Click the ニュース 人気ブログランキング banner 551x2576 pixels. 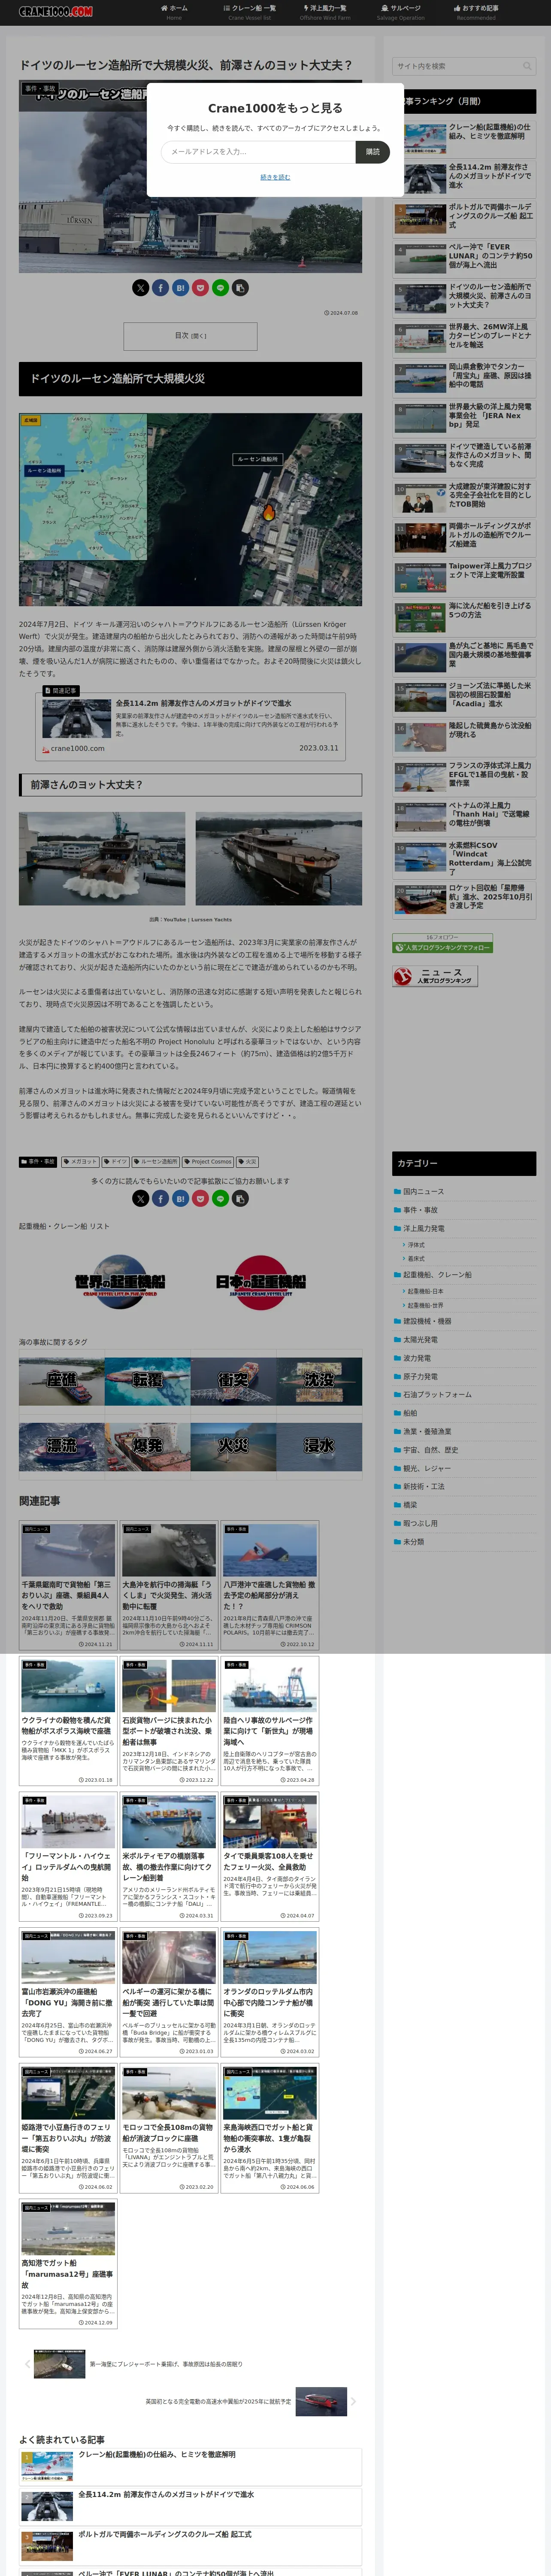tap(435, 976)
